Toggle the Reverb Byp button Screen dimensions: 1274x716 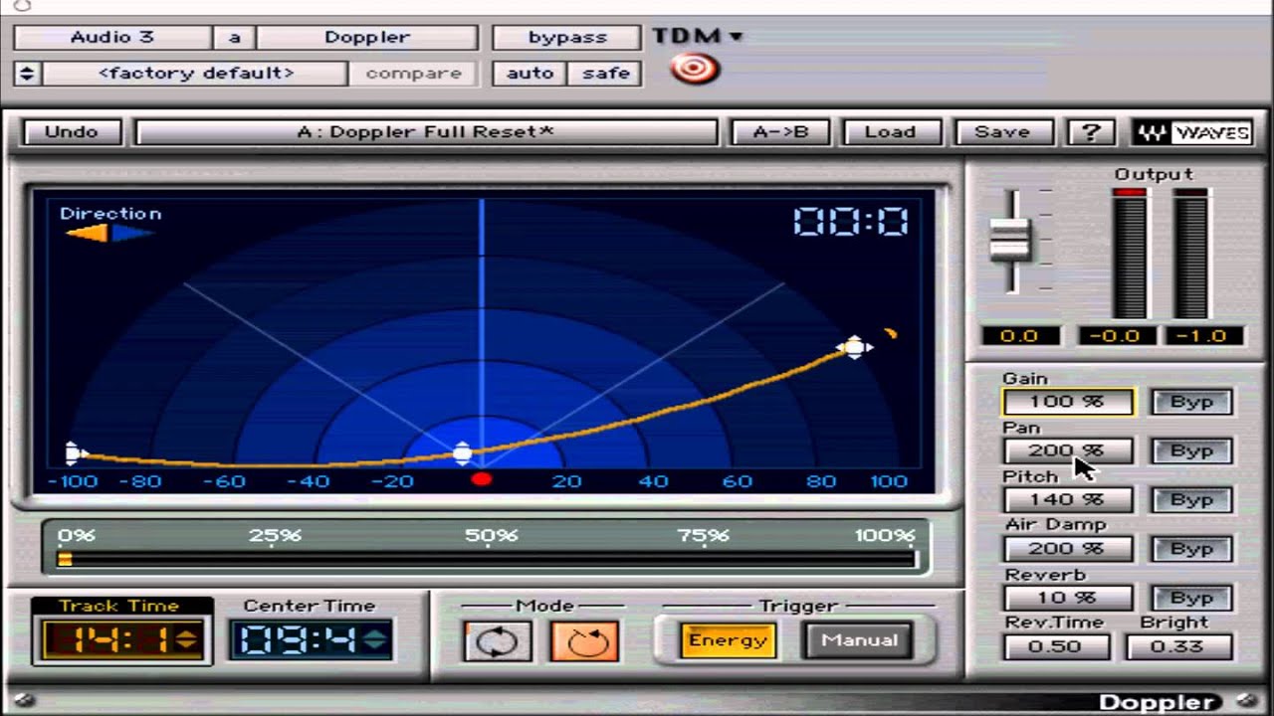[1191, 598]
